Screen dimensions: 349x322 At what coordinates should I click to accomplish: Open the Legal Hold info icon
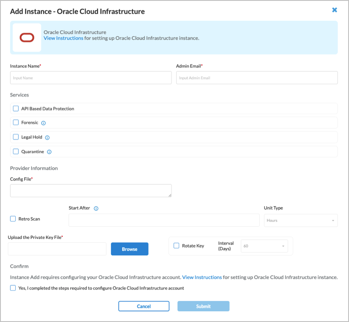click(47, 138)
